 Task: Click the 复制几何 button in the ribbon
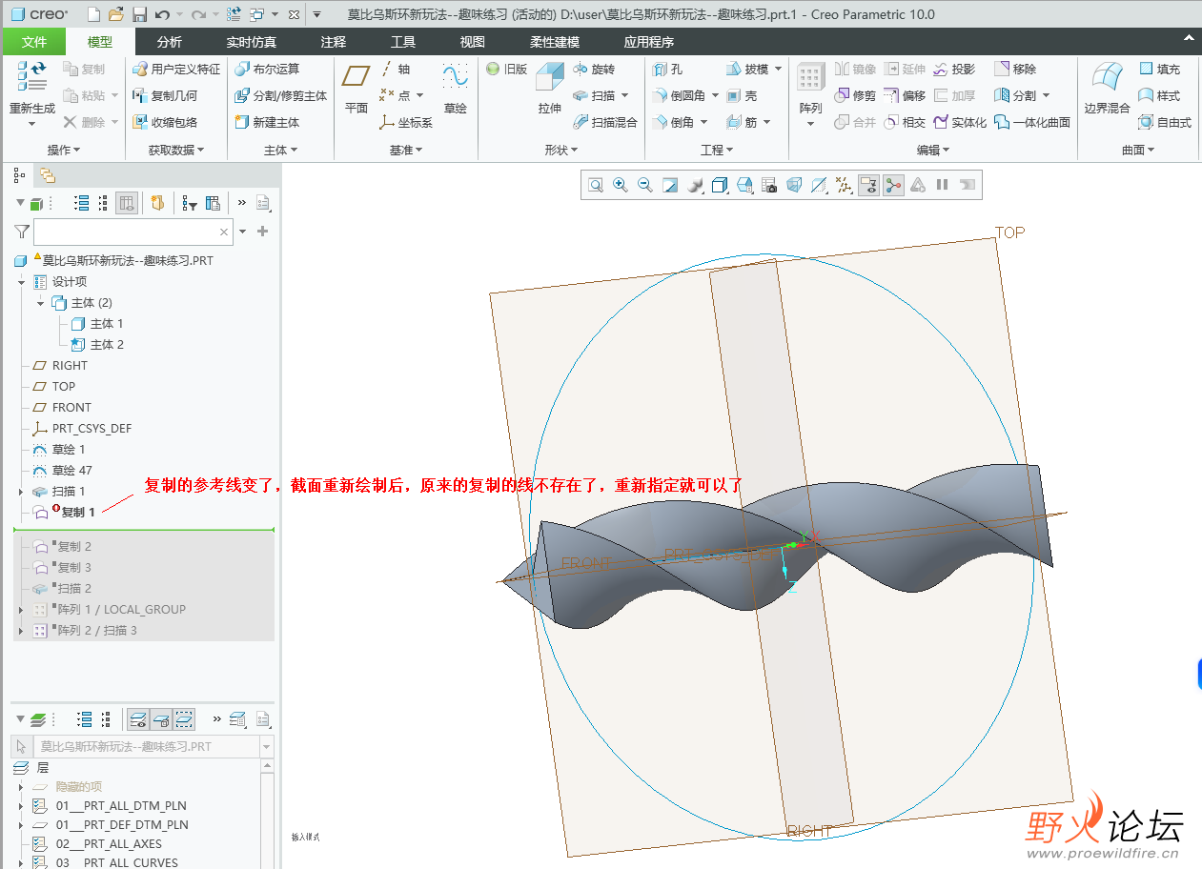(x=165, y=95)
